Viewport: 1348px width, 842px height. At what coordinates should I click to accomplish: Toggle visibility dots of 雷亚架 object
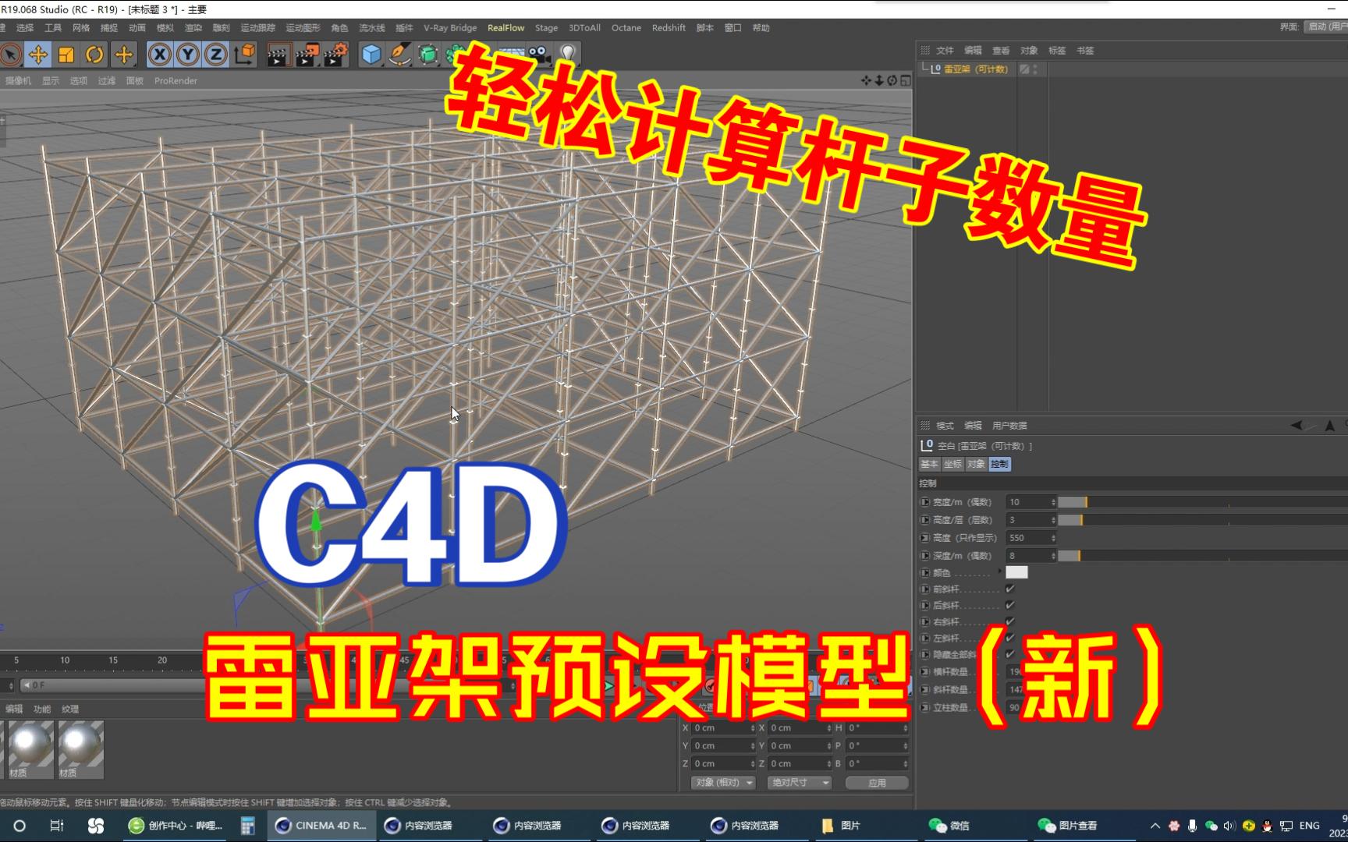(1035, 69)
